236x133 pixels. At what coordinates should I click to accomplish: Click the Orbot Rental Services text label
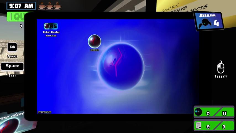(51, 34)
